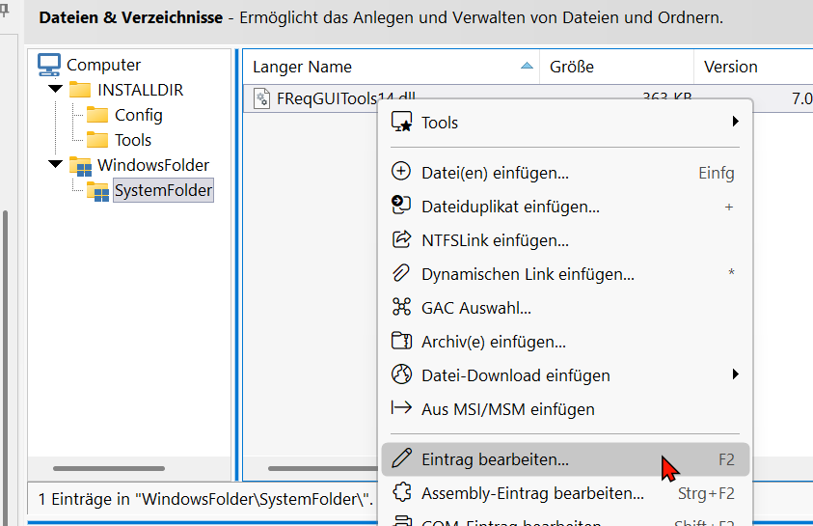Click the paperclip Dynamischen Link icon
This screenshot has height=526, width=813.
pyautogui.click(x=401, y=274)
